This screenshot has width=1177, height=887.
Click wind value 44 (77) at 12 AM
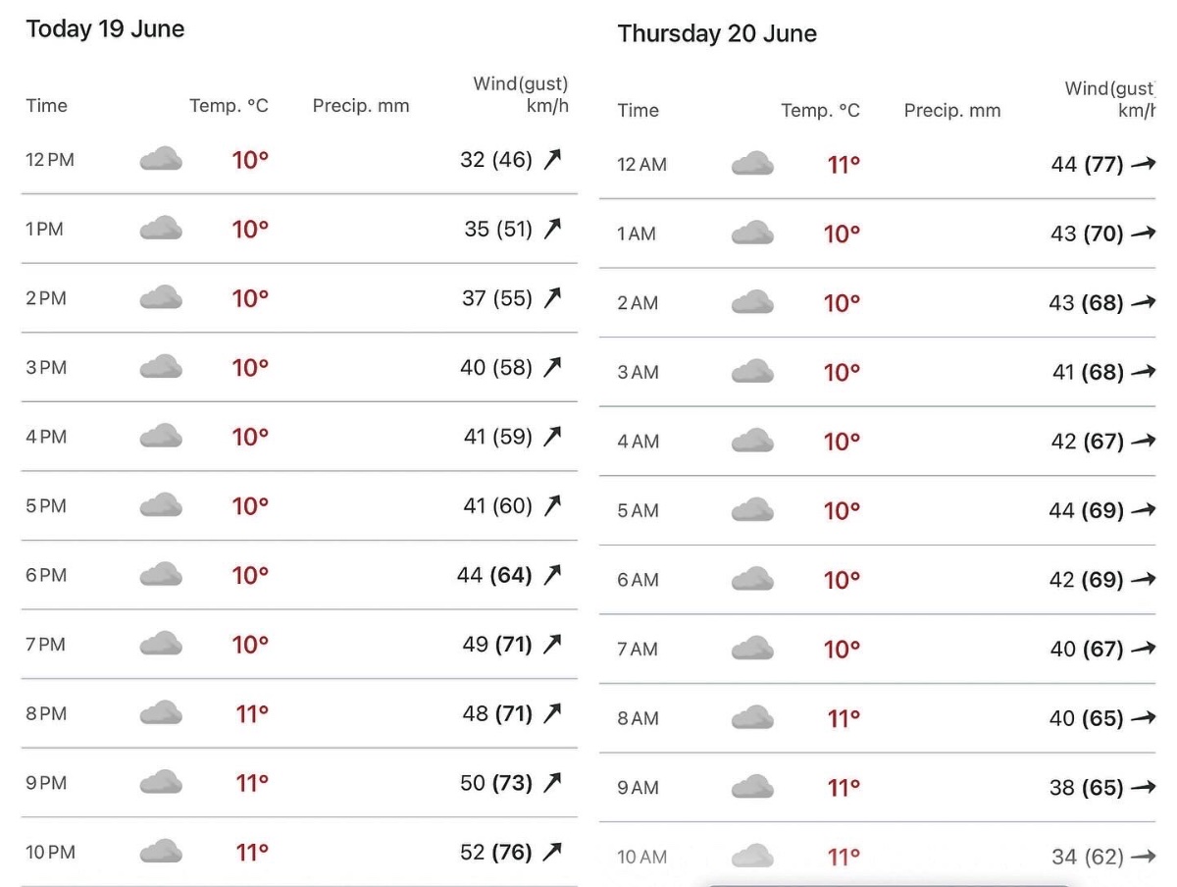click(x=1087, y=164)
